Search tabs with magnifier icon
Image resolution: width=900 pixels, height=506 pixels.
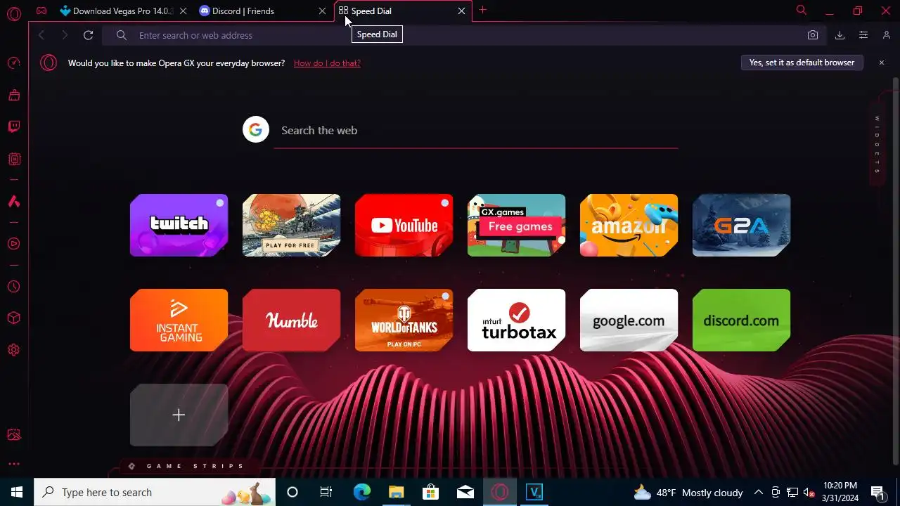[801, 11]
